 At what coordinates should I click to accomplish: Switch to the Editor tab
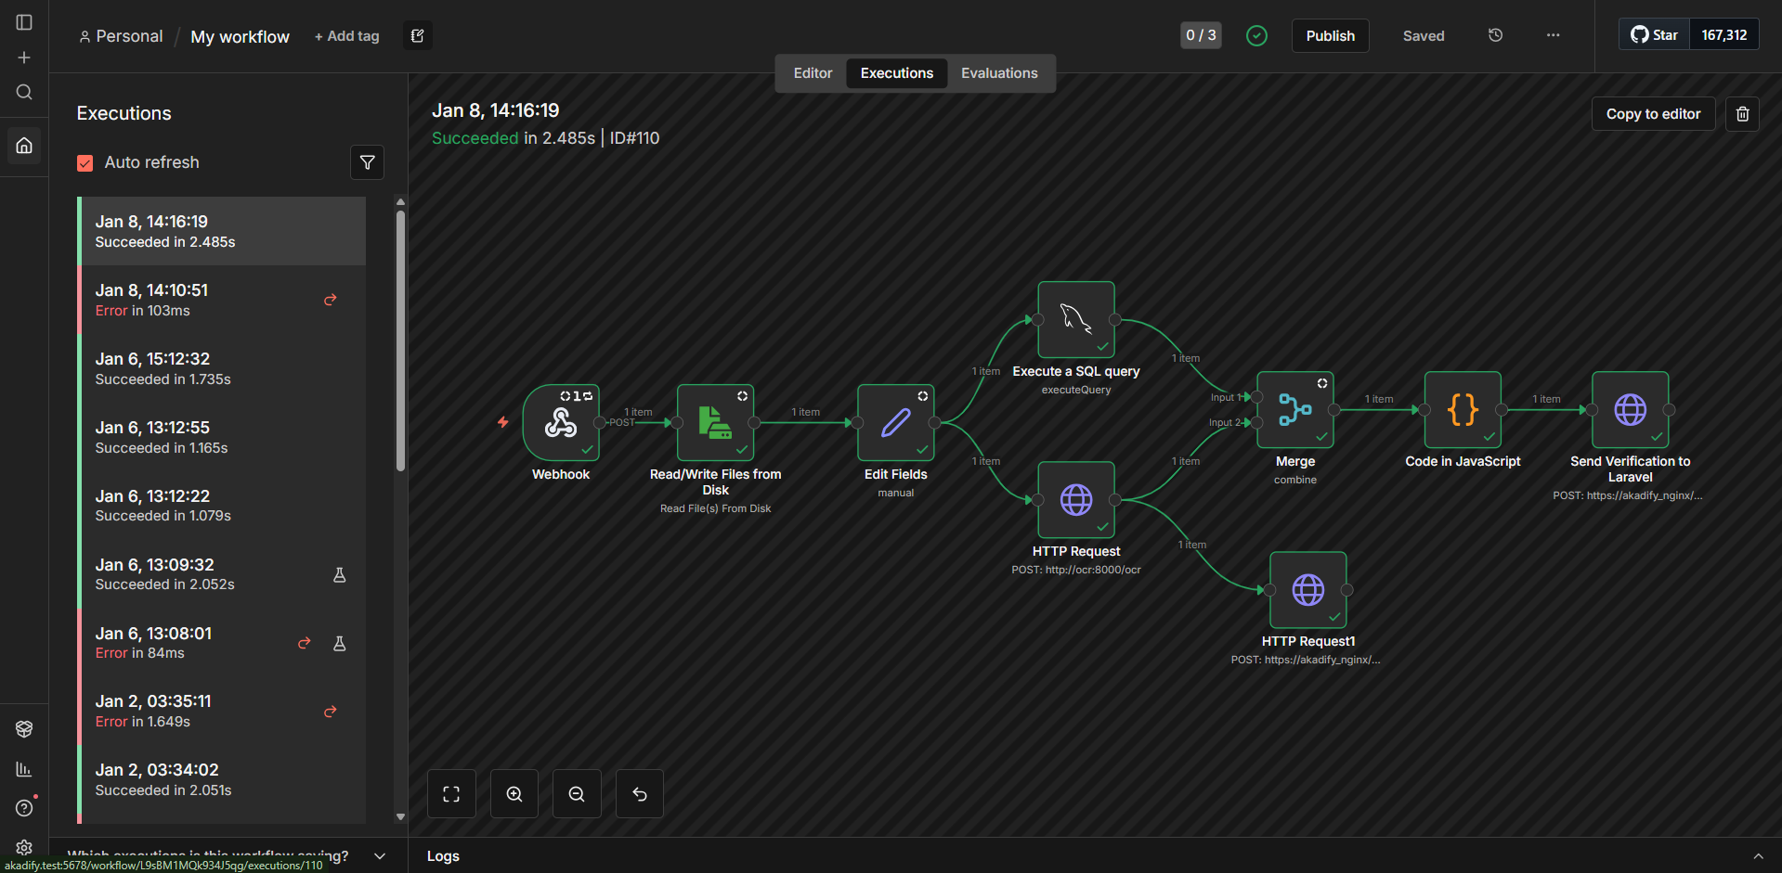(813, 73)
